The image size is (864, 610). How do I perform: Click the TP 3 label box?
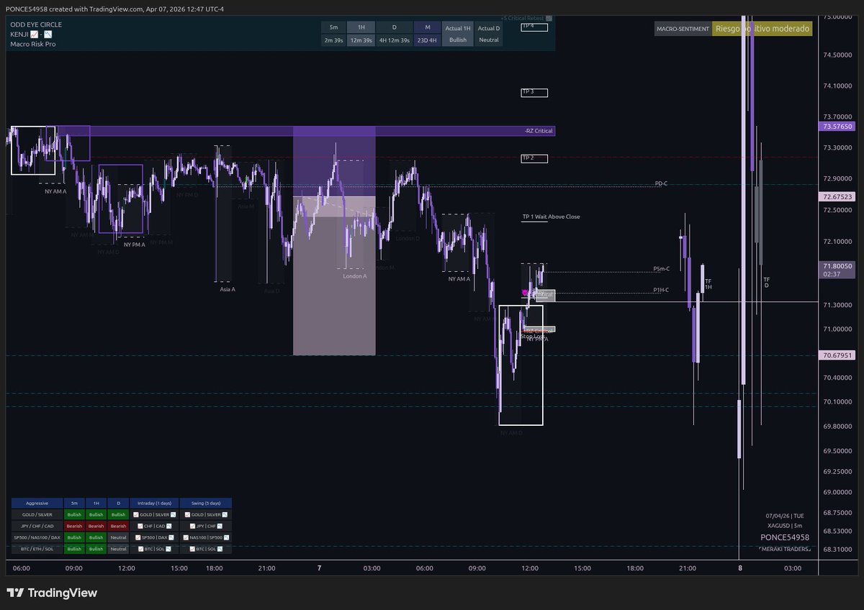pos(534,92)
